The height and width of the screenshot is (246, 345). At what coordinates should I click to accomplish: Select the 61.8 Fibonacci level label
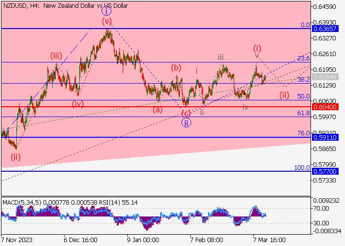(304, 113)
